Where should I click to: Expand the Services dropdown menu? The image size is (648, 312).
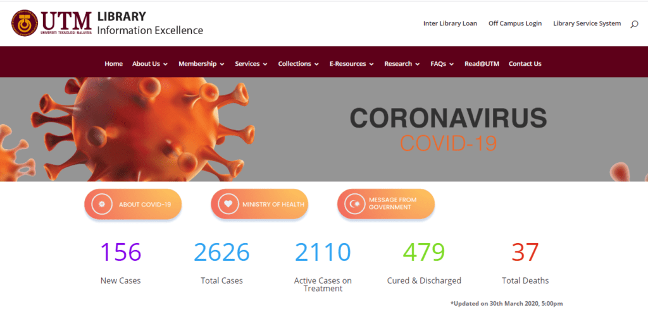point(251,64)
